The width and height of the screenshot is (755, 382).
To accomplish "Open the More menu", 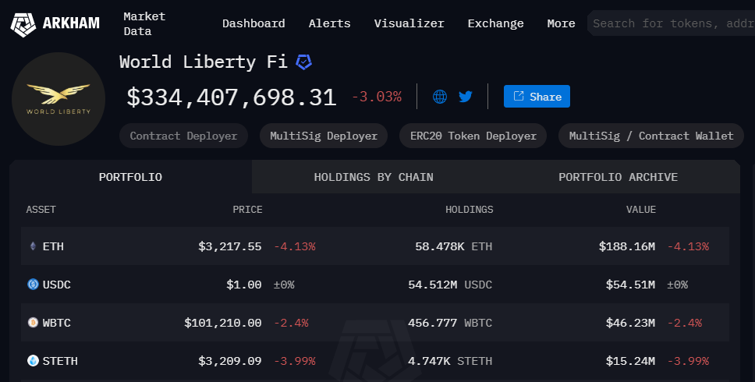I will click(561, 23).
